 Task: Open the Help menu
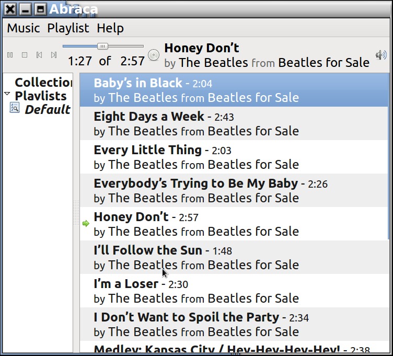pyautogui.click(x=110, y=28)
